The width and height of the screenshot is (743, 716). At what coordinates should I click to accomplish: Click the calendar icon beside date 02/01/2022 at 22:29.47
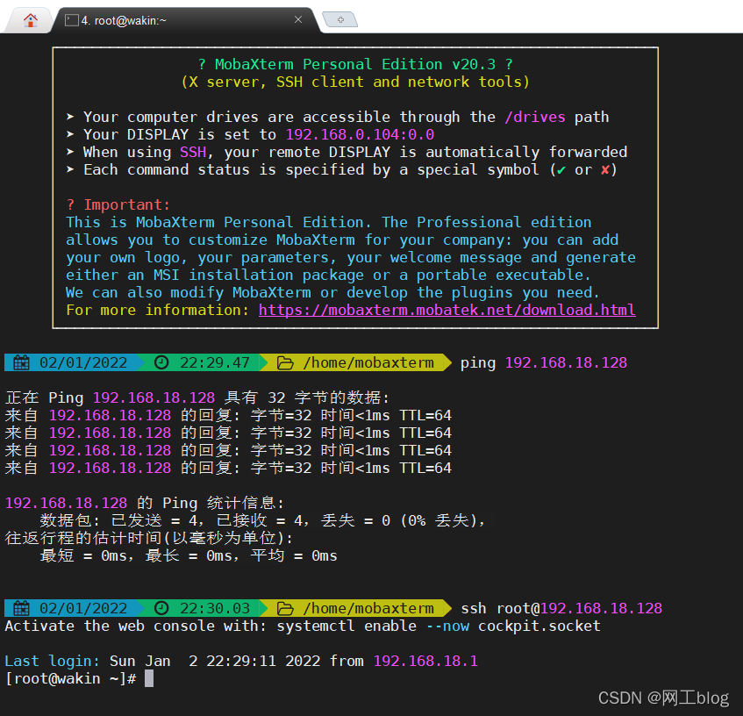pyautogui.click(x=21, y=363)
